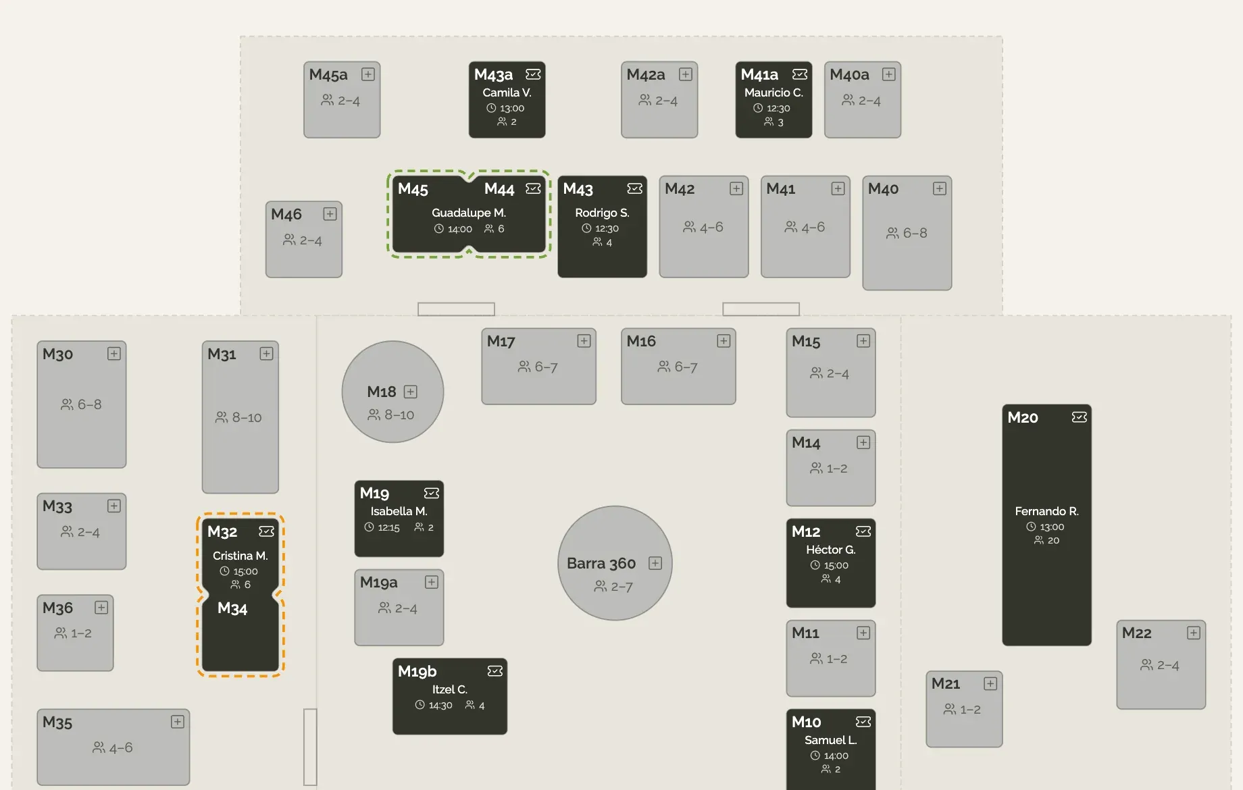The height and width of the screenshot is (790, 1243).
Task: Click the M34 label of the joined table
Action: pyautogui.click(x=232, y=608)
